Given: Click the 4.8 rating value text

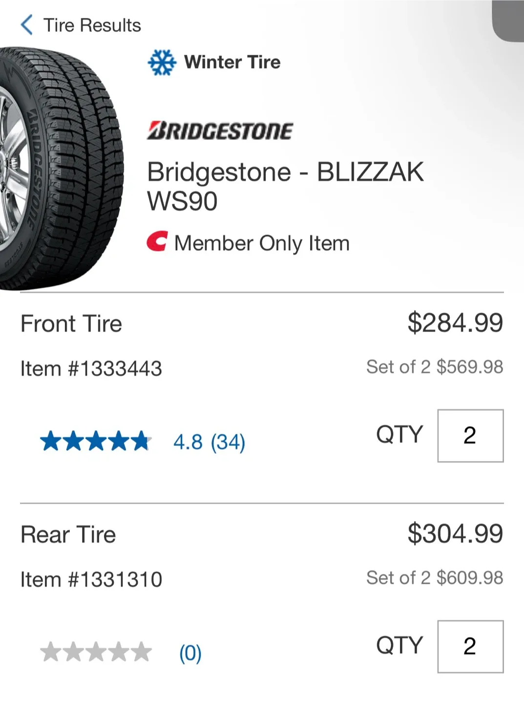Looking at the screenshot, I should point(188,441).
